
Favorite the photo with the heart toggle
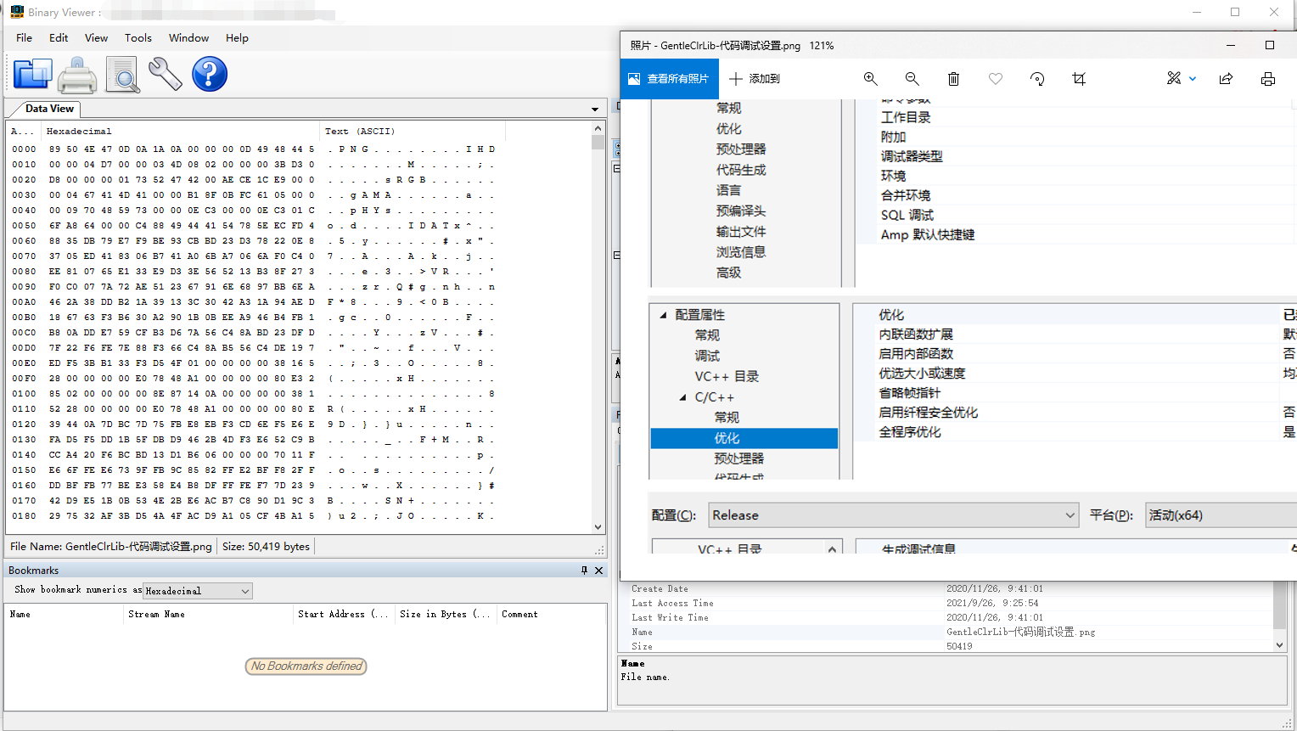(x=995, y=78)
